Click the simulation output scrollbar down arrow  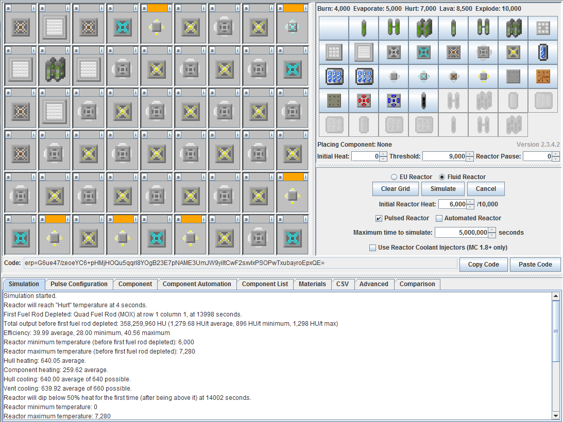pyautogui.click(x=556, y=415)
